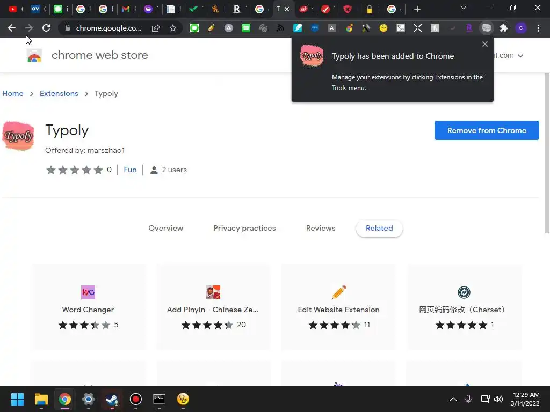Open the crossed arrows extension icon
550x412 pixels.
tap(418, 28)
